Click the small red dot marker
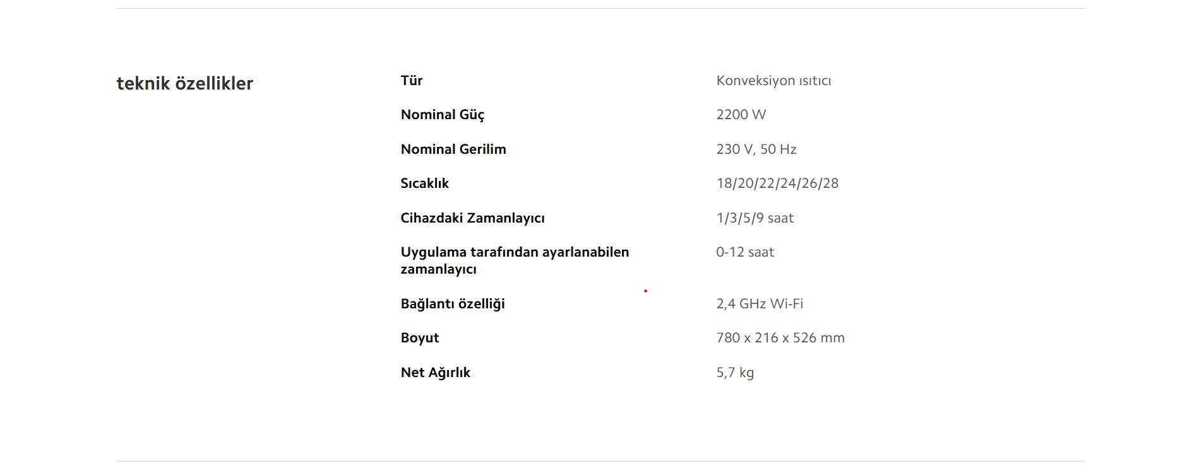This screenshot has width=1194, height=471. tap(645, 291)
